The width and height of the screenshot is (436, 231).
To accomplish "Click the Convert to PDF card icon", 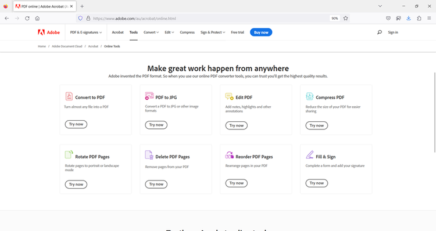I will pos(69,96).
